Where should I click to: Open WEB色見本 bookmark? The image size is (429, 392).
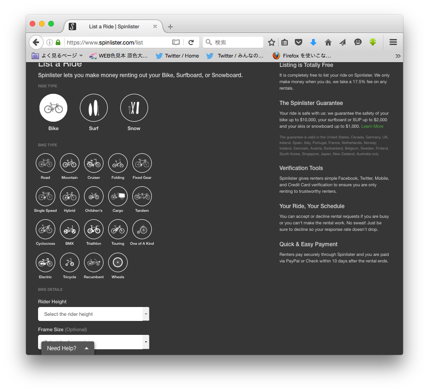tap(118, 56)
